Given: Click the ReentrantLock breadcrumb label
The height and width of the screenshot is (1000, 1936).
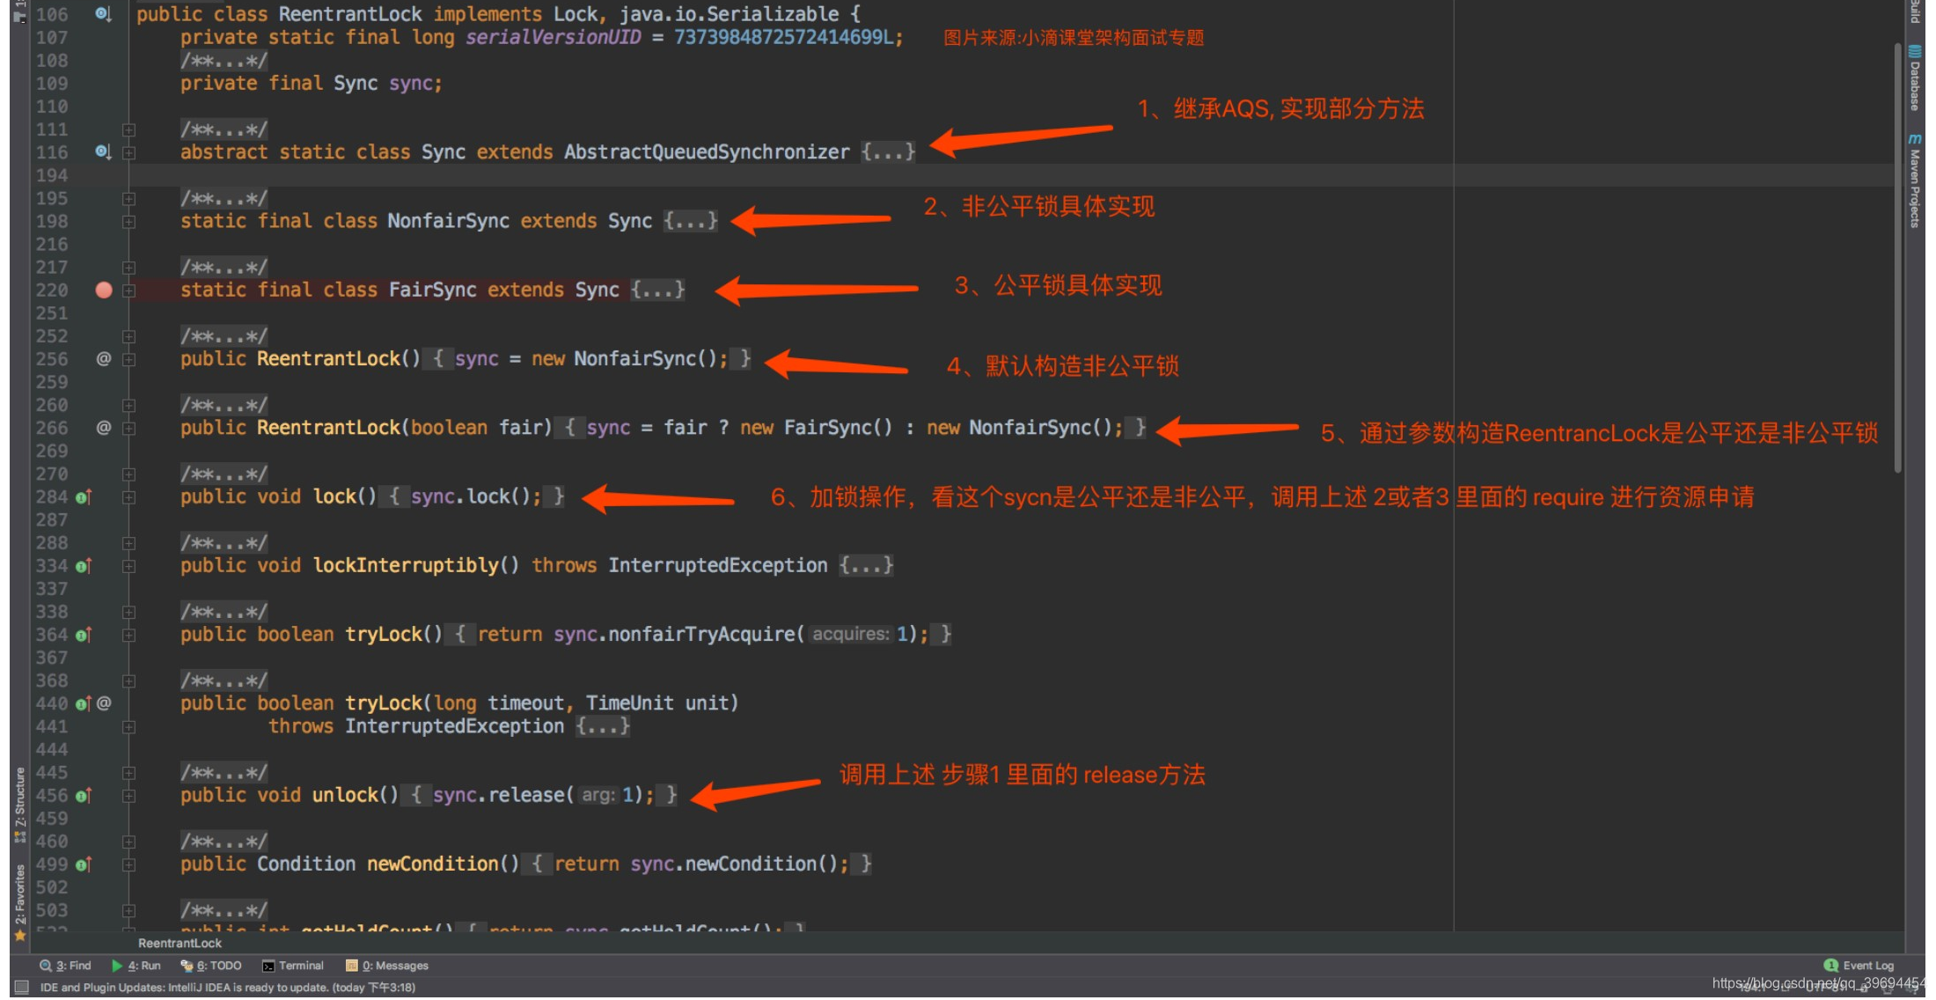Looking at the screenshot, I should click(180, 943).
